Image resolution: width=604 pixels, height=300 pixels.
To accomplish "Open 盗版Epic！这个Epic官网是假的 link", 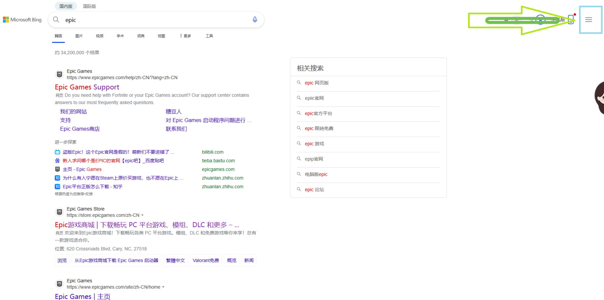I will click(118, 152).
